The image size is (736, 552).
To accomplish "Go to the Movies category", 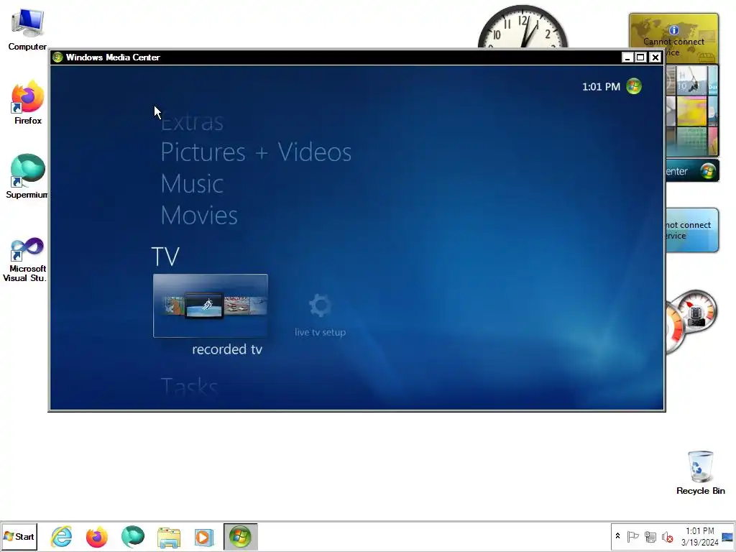I will 199,216.
